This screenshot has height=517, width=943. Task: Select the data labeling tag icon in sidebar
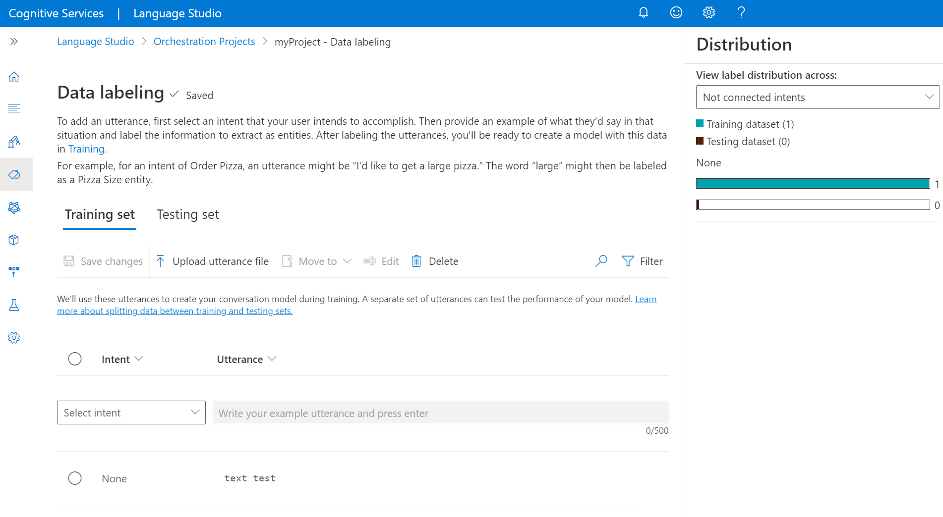click(x=14, y=174)
